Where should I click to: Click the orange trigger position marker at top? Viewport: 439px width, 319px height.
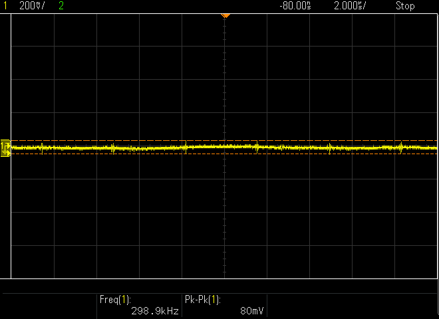coord(225,15)
